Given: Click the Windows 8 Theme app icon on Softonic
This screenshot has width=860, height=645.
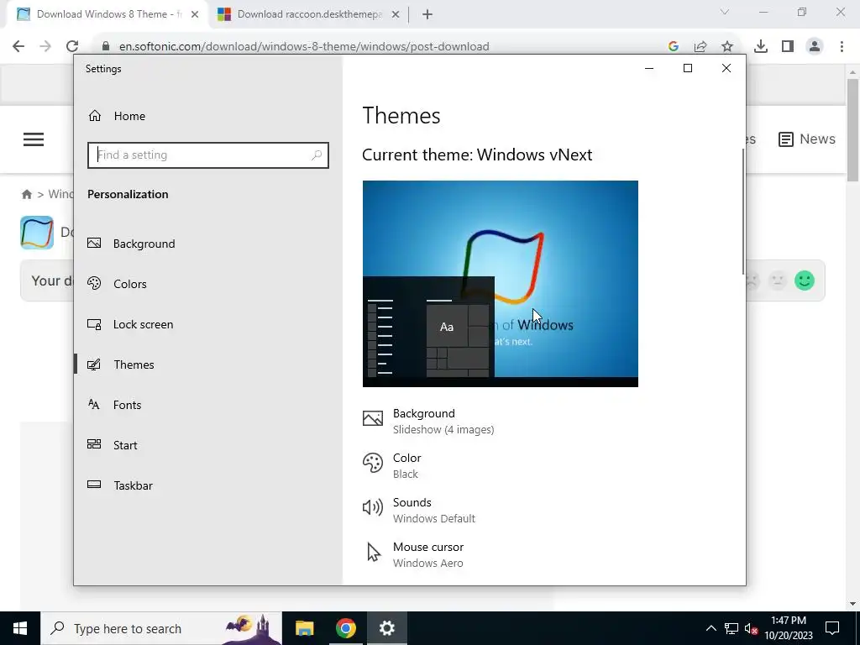Looking at the screenshot, I should pos(37,233).
